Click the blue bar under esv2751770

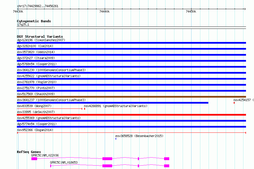(131, 91)
